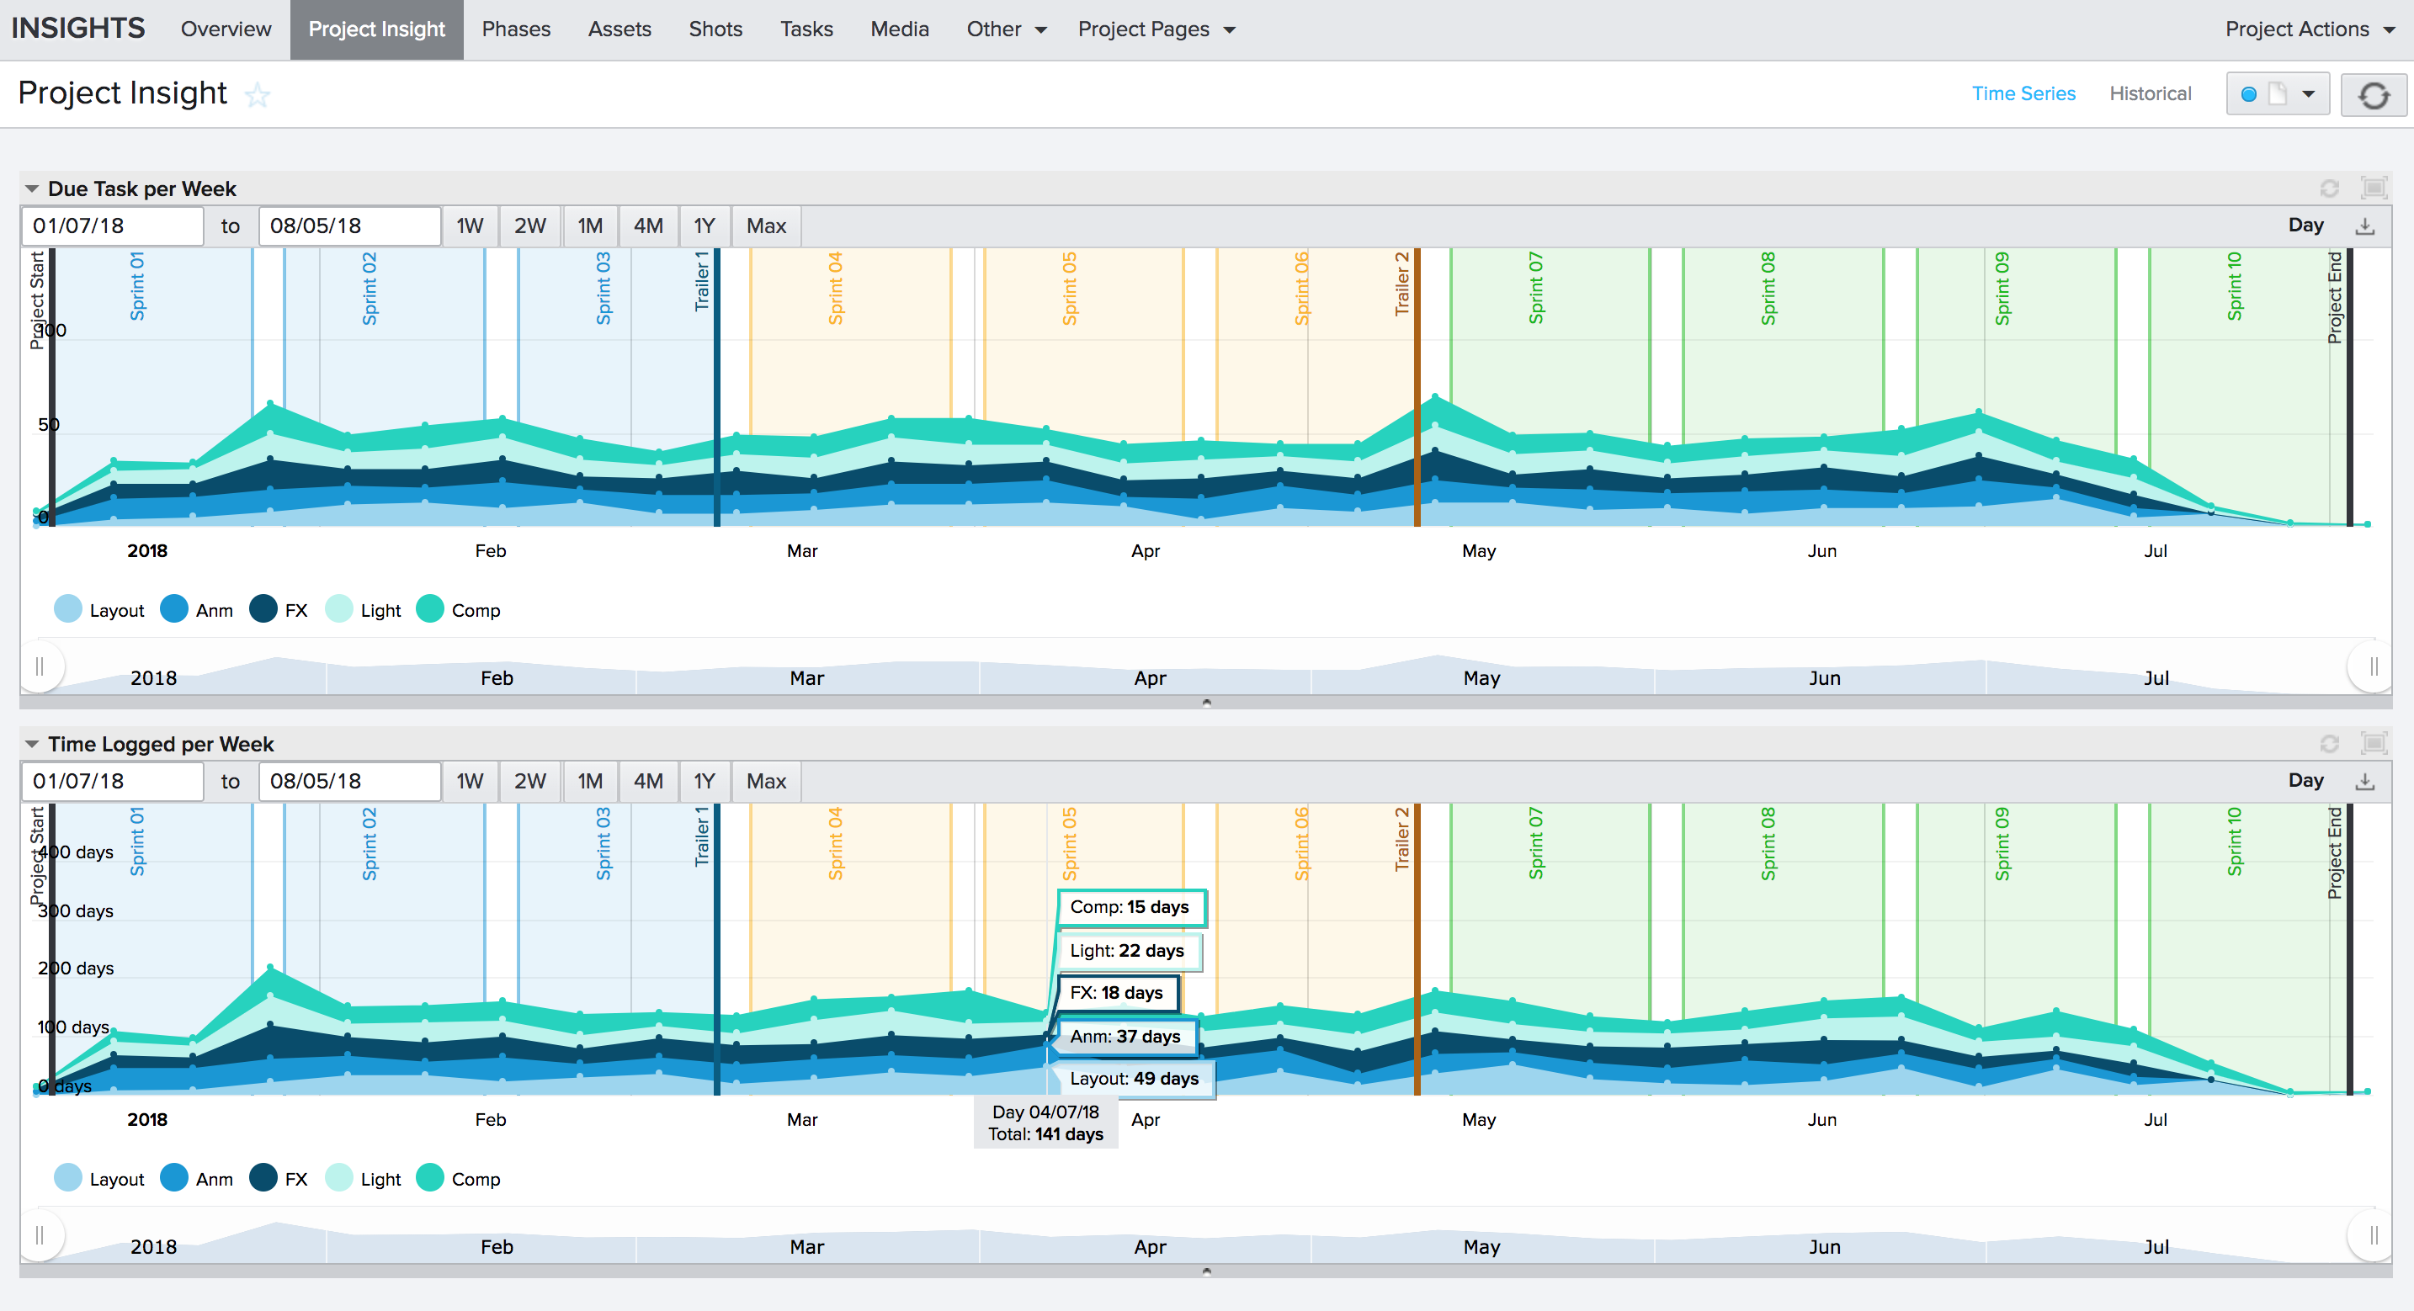Image resolution: width=2414 pixels, height=1311 pixels.
Task: Collapse the Due Task per Week section
Action: 32,188
